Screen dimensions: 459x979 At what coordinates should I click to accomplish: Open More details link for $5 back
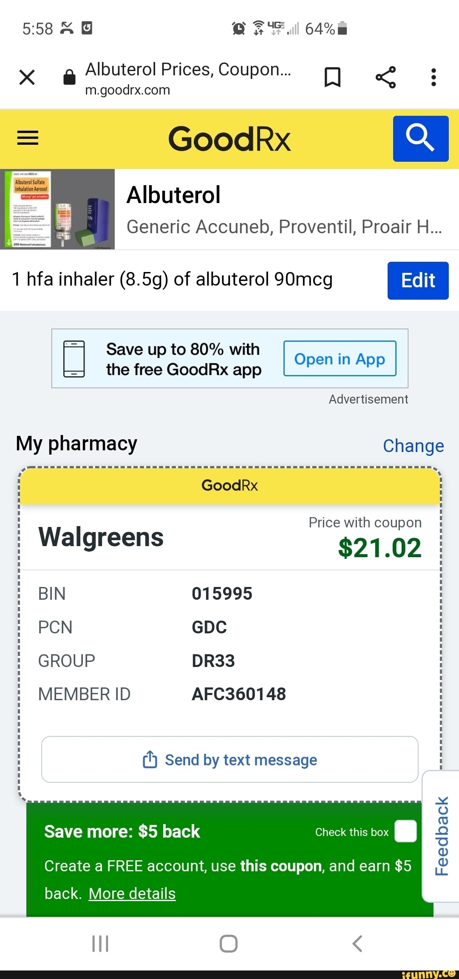tap(132, 893)
